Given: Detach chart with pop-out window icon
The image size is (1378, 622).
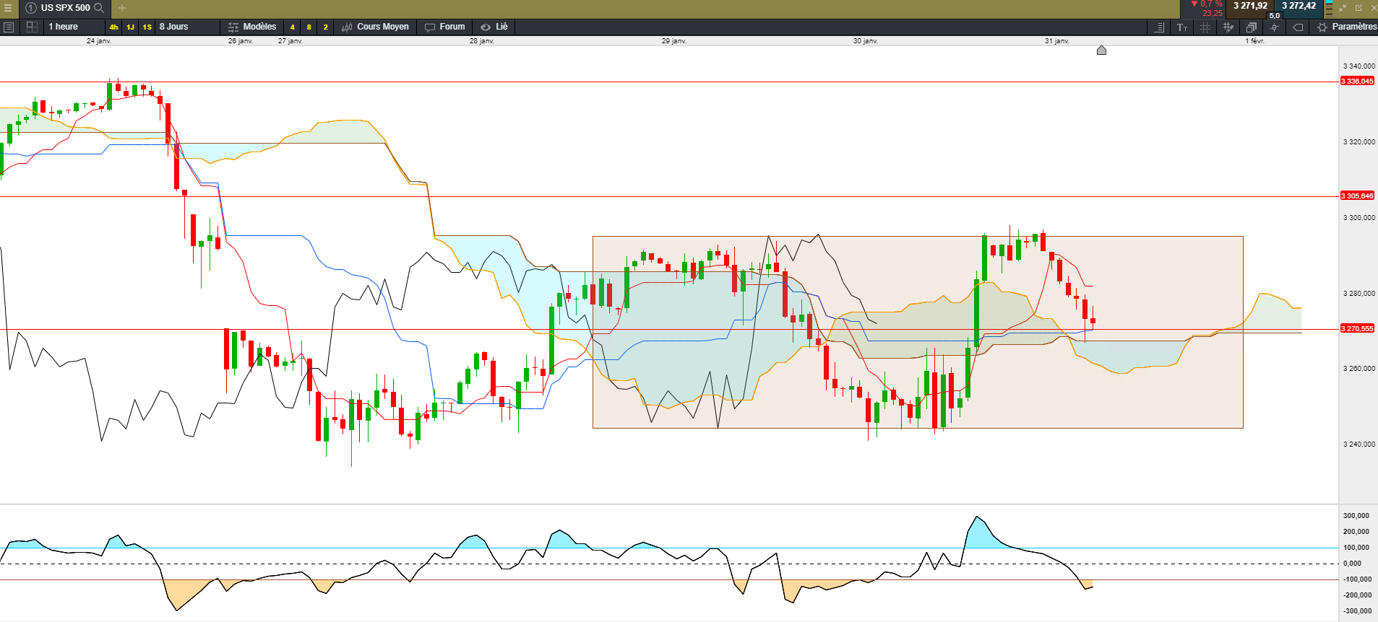Looking at the screenshot, I should [1358, 8].
